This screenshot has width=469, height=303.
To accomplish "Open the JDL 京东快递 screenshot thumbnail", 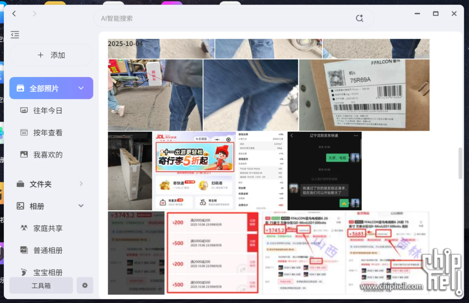I will click(194, 171).
